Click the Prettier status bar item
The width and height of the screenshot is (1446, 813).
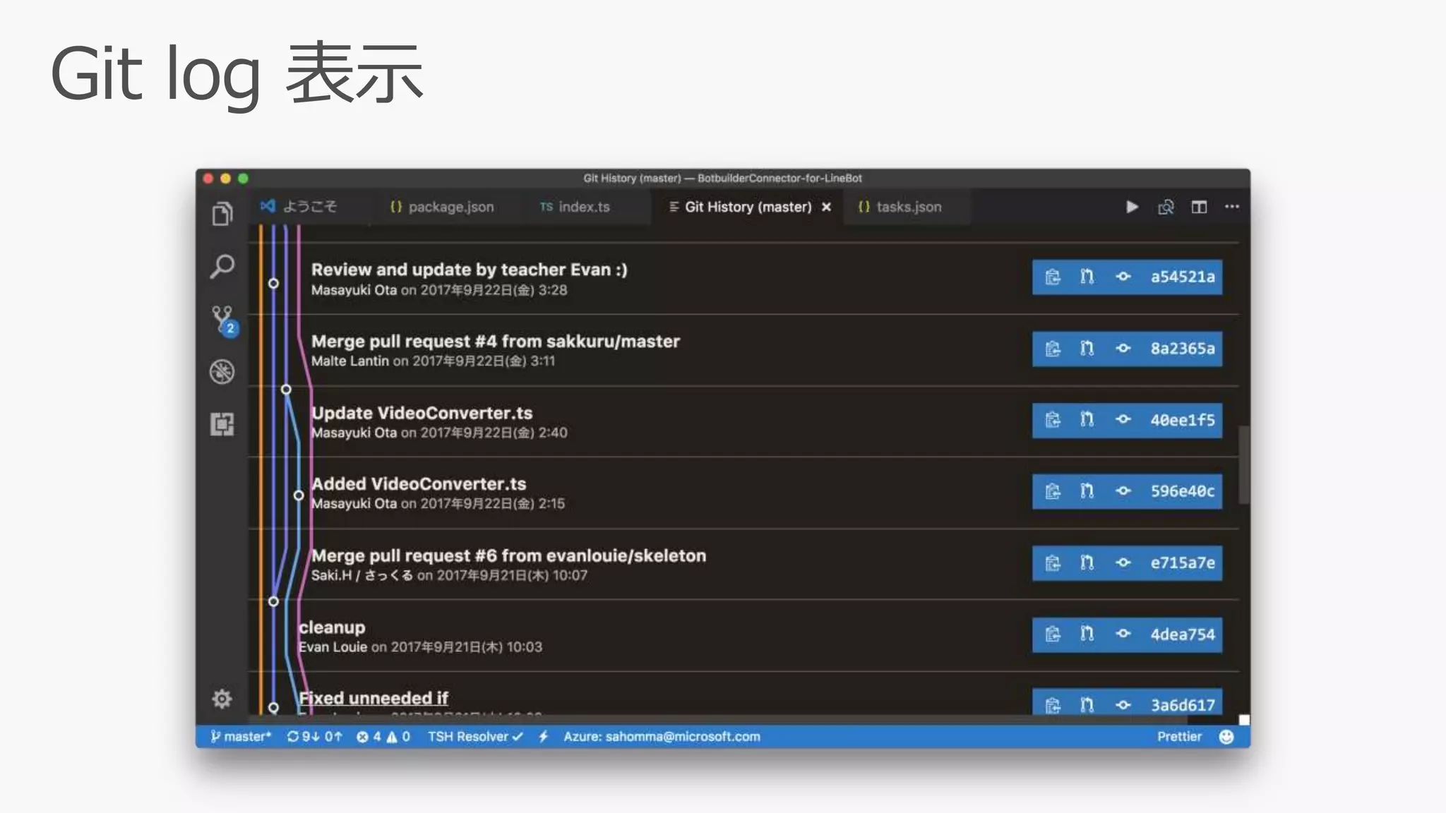tap(1178, 737)
